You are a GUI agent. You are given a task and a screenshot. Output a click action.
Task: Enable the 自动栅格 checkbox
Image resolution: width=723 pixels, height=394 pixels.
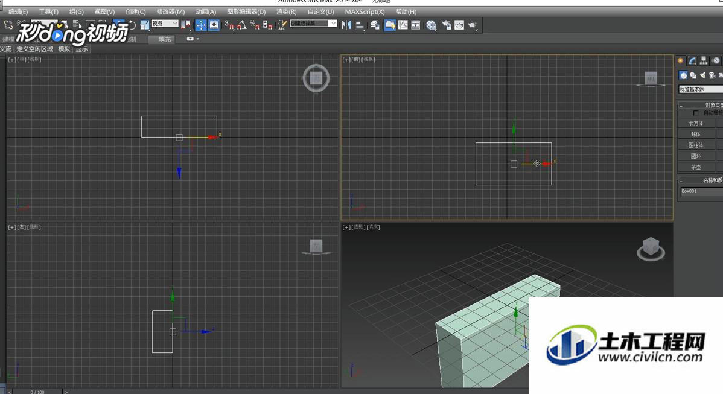click(696, 113)
